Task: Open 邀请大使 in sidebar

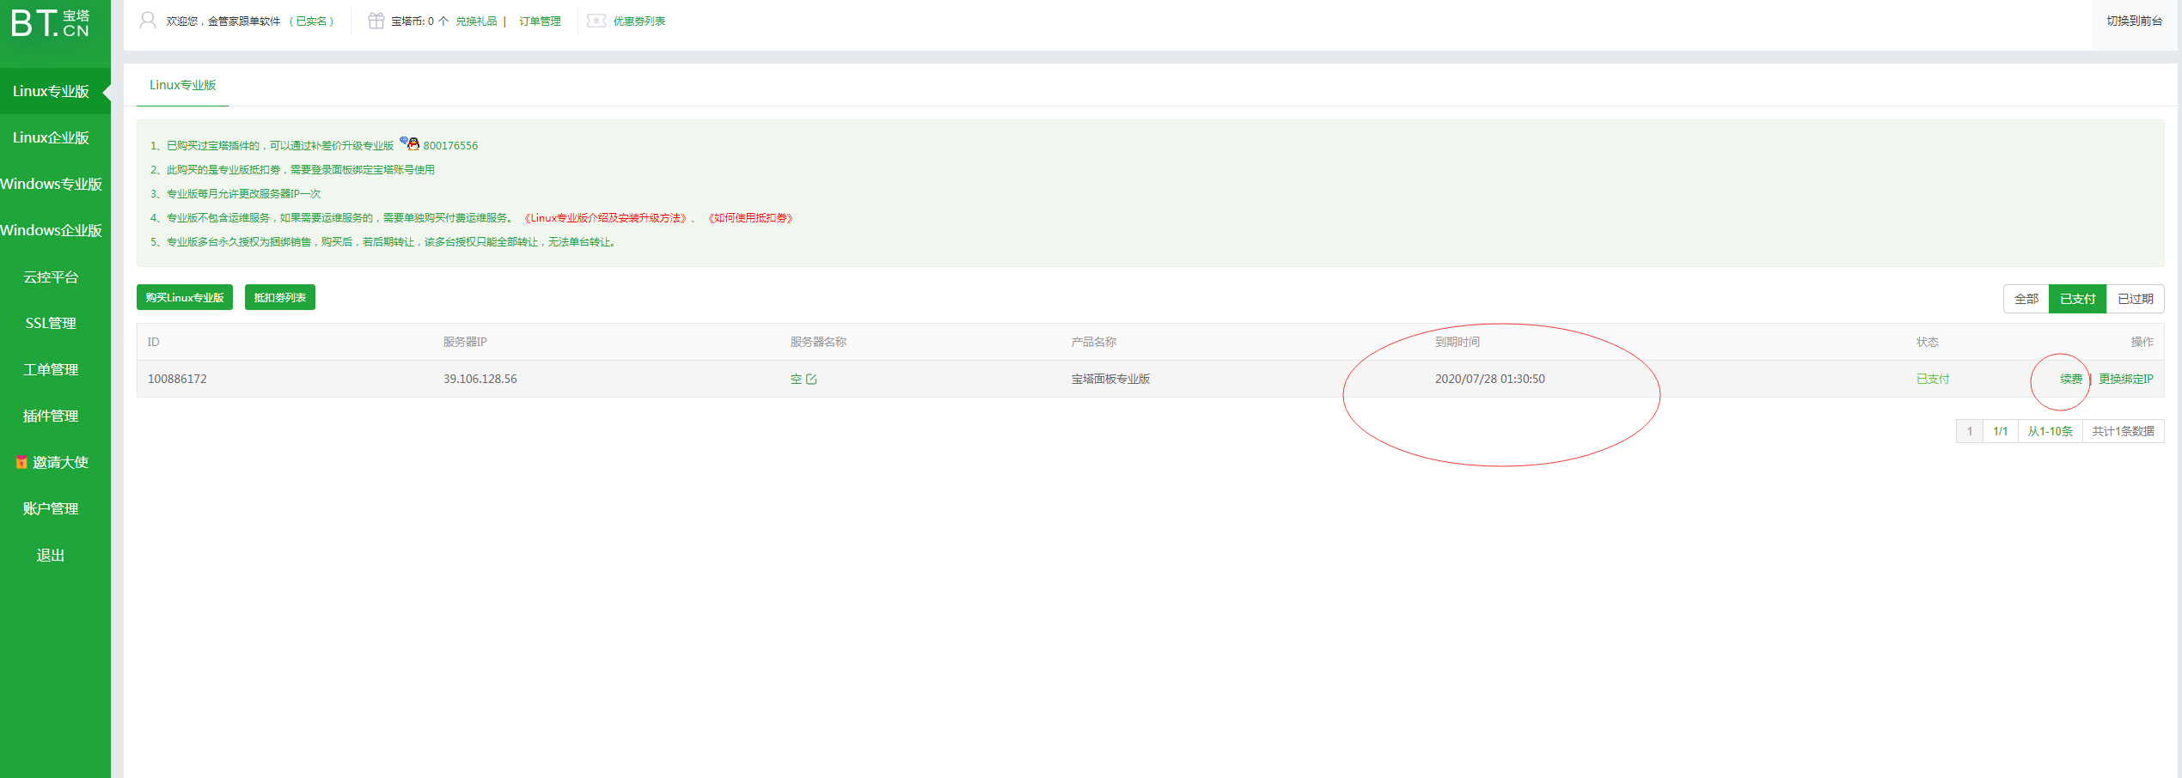Action: (x=55, y=462)
